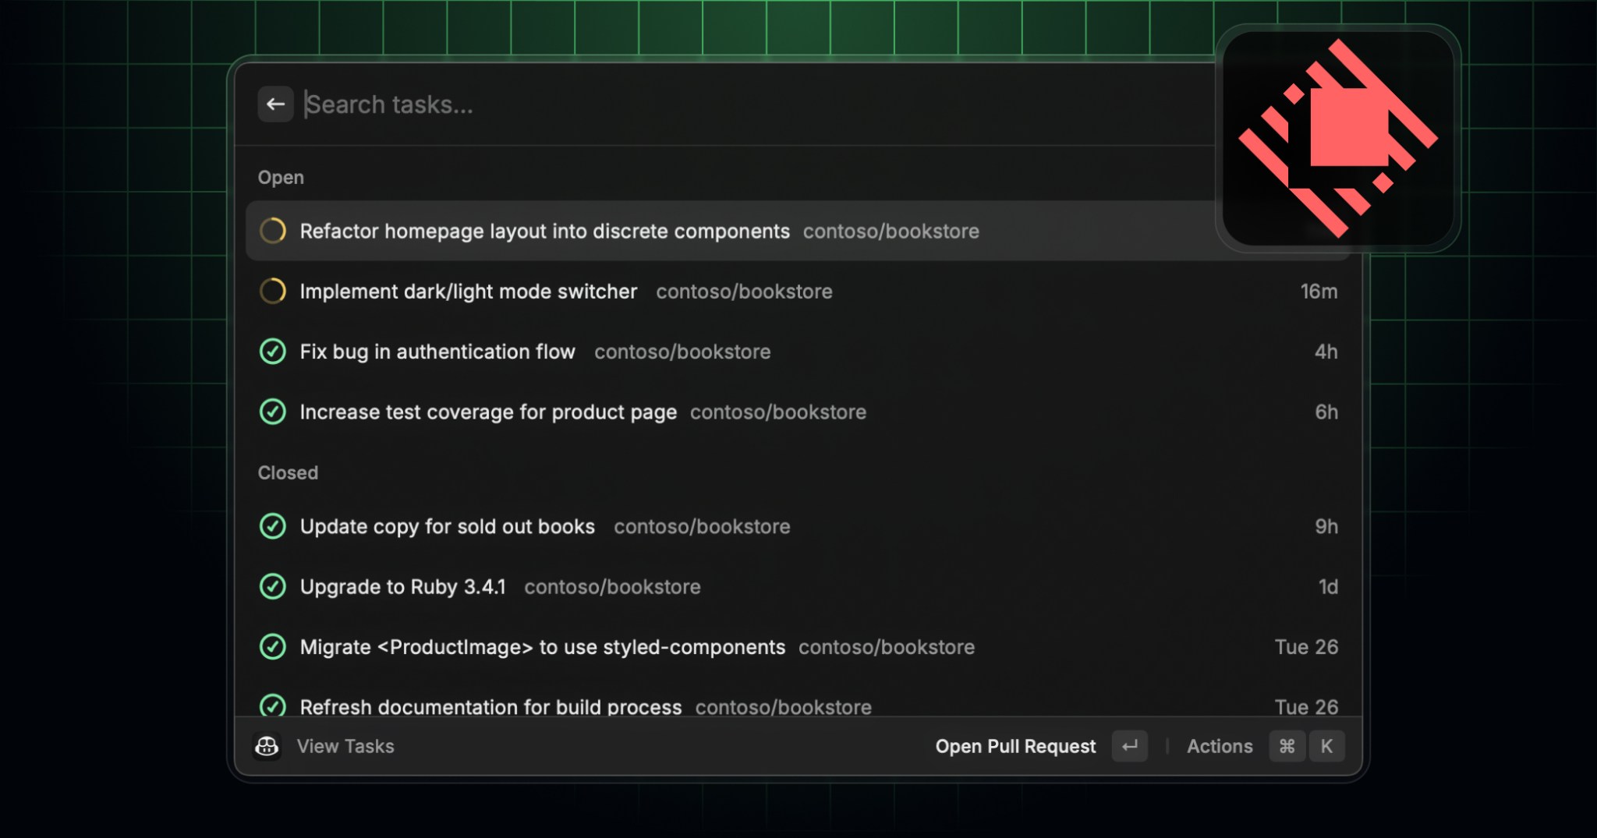This screenshot has width=1597, height=838.
Task: Click the return key icon next to Open Pull Request
Action: click(x=1130, y=746)
